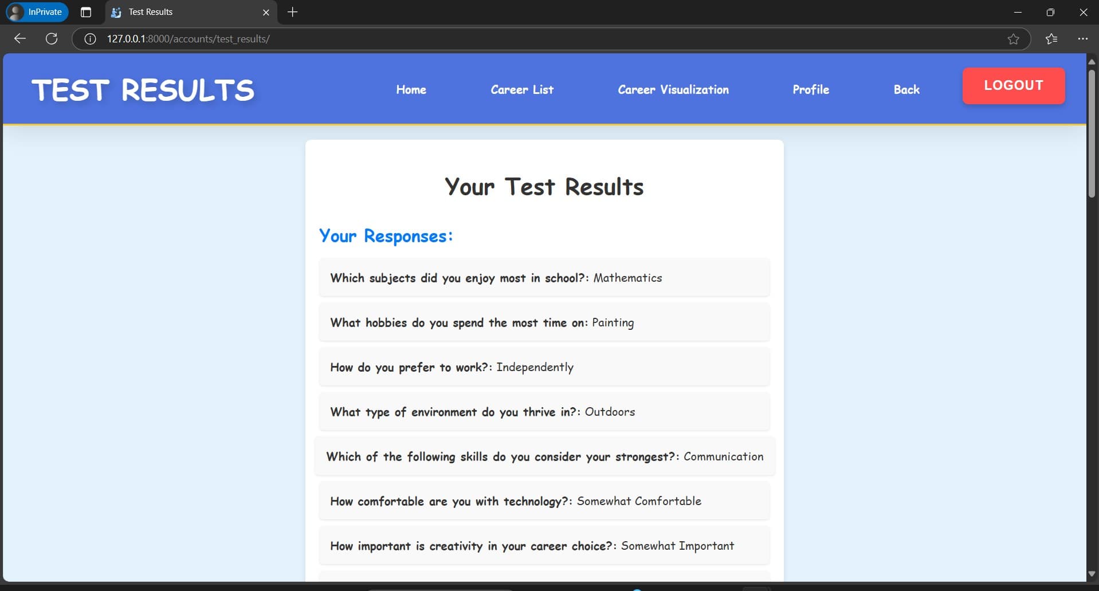Go back using the browser back arrow
1099x591 pixels.
20,39
